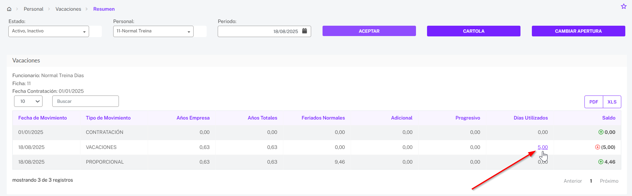Open the 5,00 Días Utilizados link
The height and width of the screenshot is (196, 632).
click(x=543, y=147)
